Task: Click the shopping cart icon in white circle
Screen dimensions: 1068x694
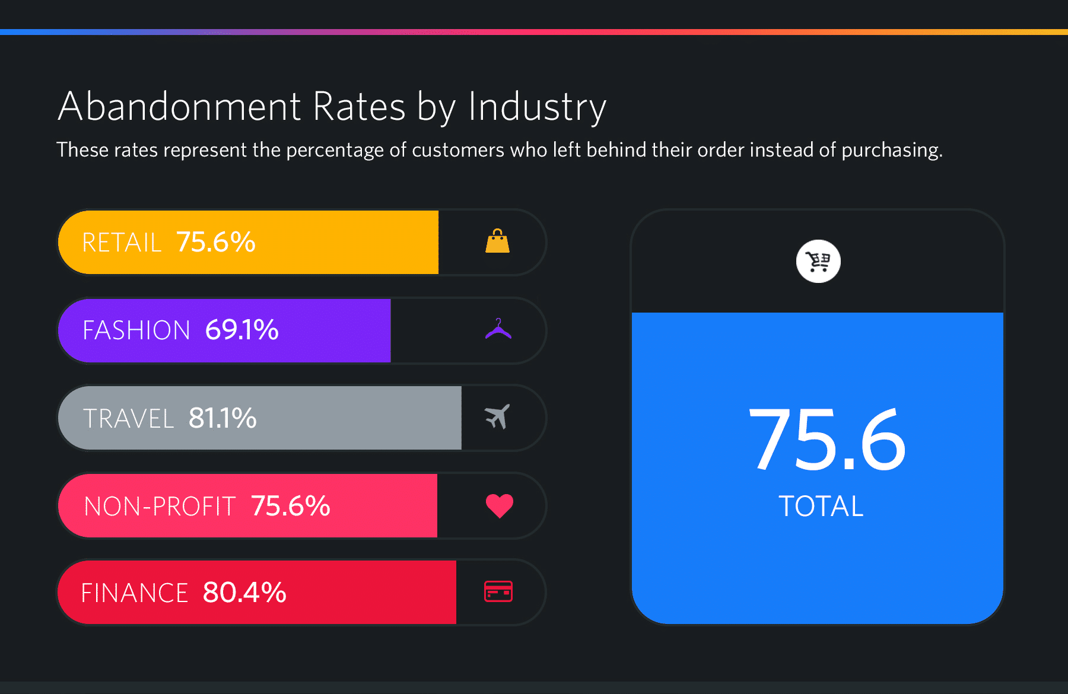Action: point(818,261)
